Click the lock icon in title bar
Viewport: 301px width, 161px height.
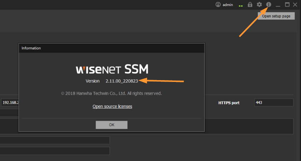coord(250,4)
